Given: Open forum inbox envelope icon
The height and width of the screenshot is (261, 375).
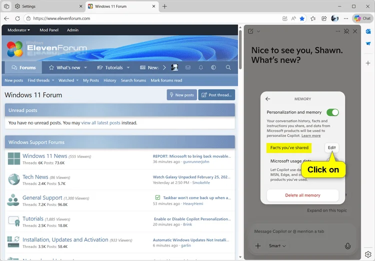Looking at the screenshot, I should coord(188,67).
